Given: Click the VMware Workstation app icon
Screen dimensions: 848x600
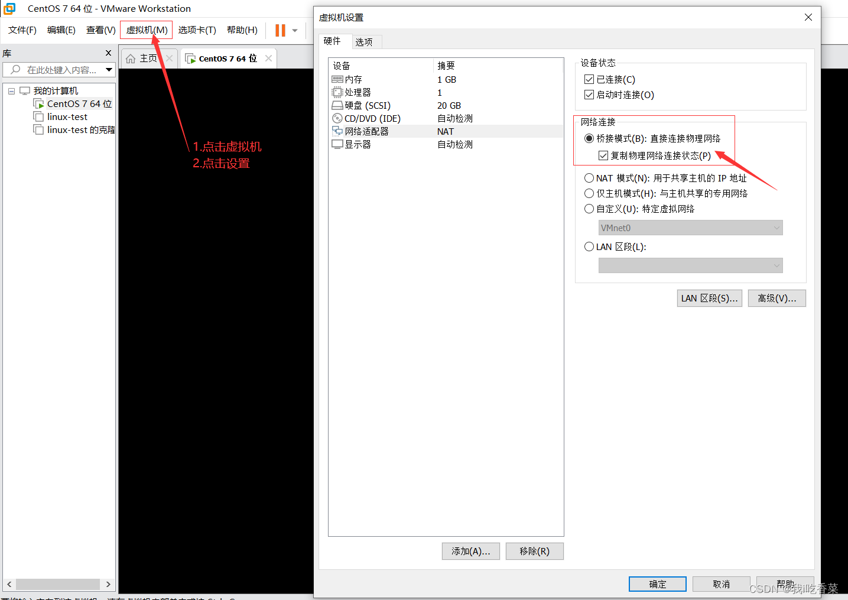Looking at the screenshot, I should 9,8.
